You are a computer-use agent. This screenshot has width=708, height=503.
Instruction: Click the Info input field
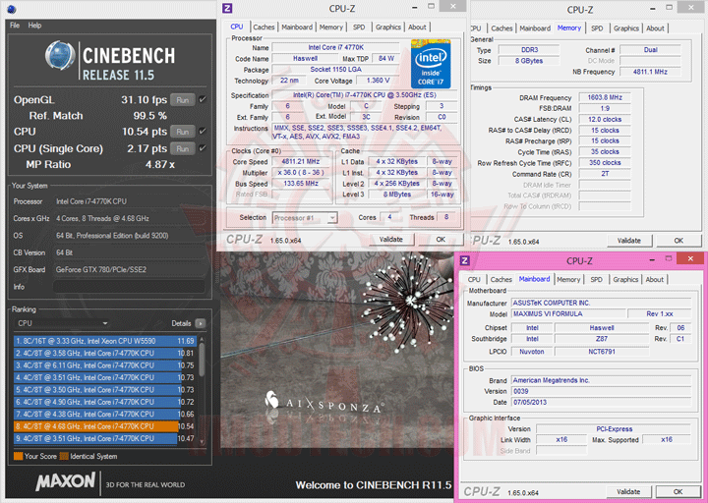(129, 287)
